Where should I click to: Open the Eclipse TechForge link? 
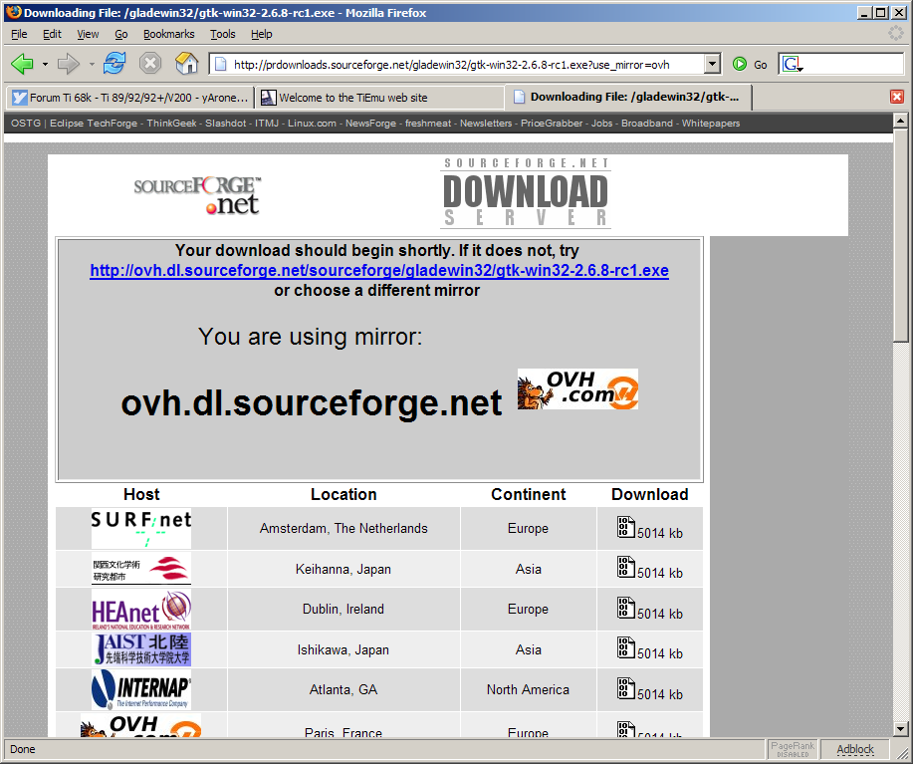[x=94, y=123]
